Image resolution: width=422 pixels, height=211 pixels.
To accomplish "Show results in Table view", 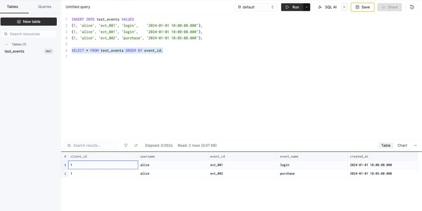I will click(x=386, y=146).
